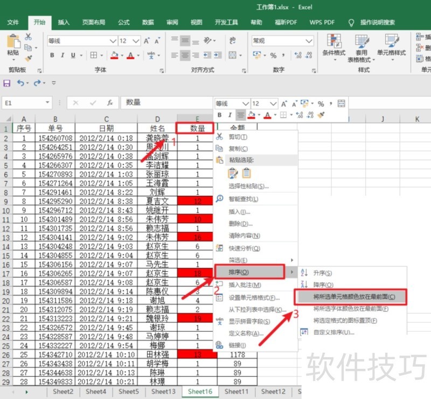This screenshot has width=431, height=399.
Task: Click the percent style icon in ribbon
Action: pos(273,55)
